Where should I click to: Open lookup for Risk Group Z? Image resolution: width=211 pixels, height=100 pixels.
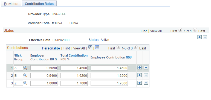[25, 83]
